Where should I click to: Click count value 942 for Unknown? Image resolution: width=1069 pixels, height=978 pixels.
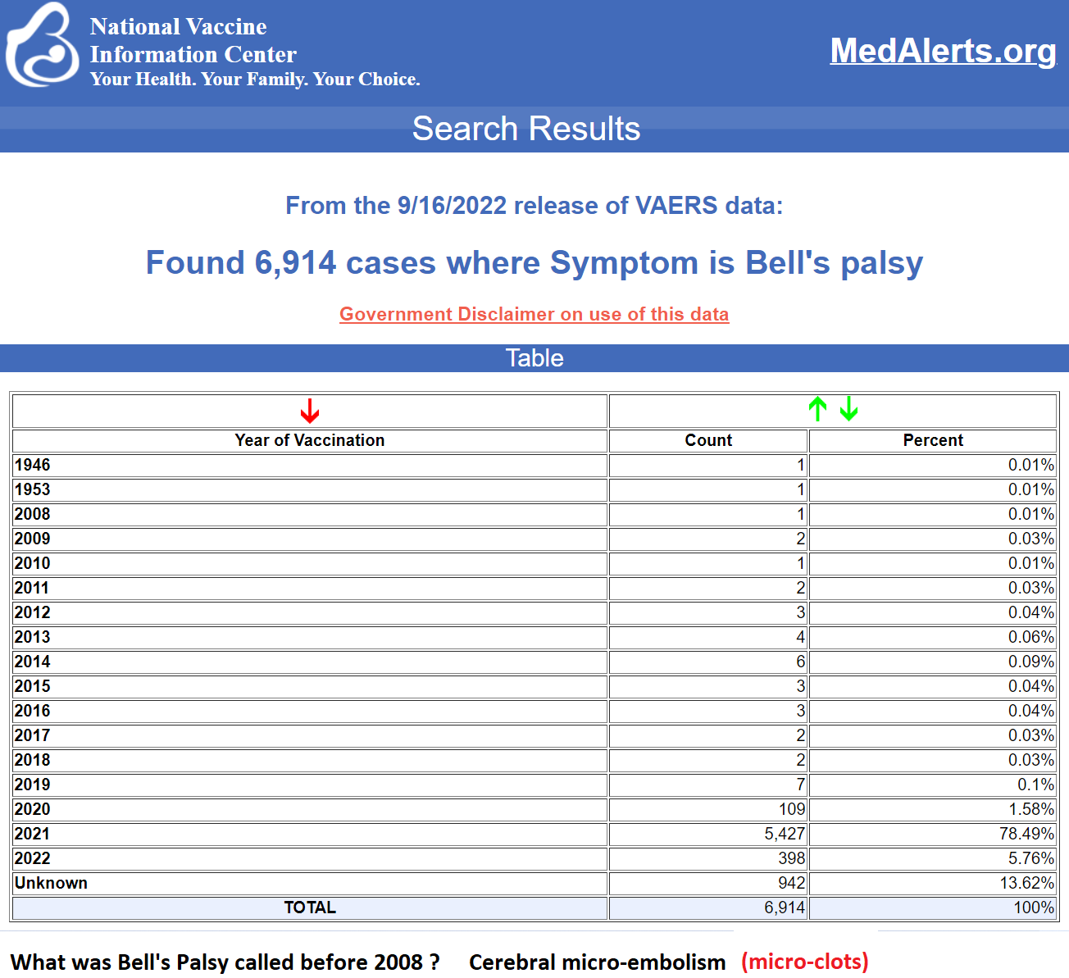[x=792, y=883]
